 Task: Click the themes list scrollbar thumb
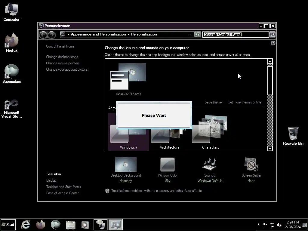click(x=270, y=80)
